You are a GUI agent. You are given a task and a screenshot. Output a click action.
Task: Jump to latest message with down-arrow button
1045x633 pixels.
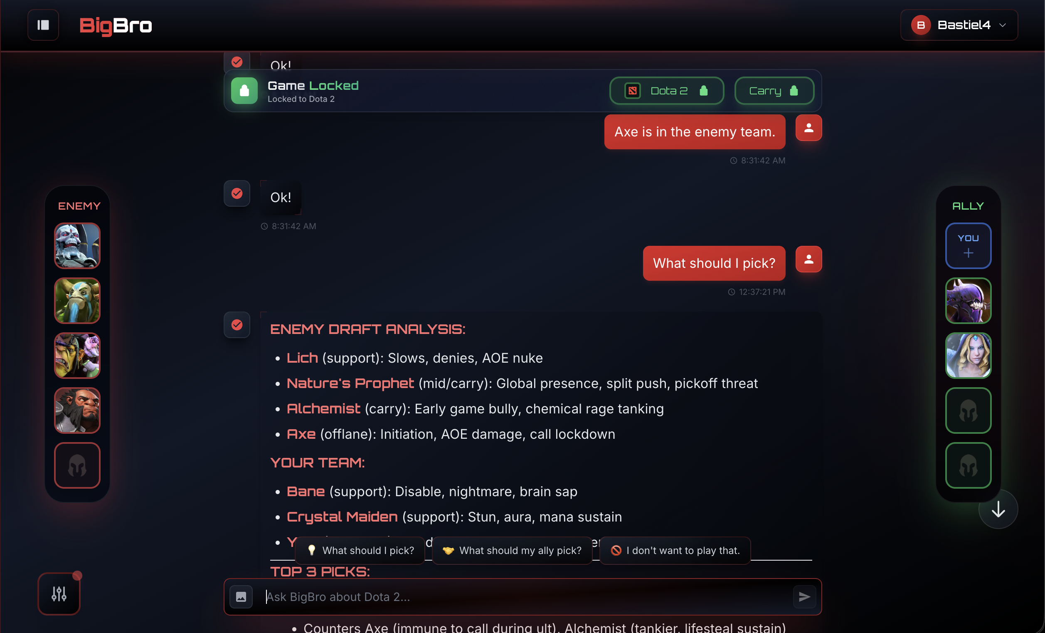click(998, 509)
